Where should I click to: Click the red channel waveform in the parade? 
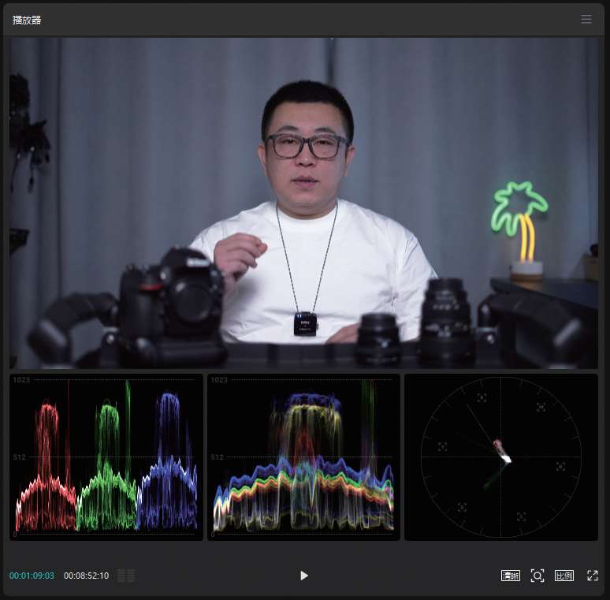46,473
